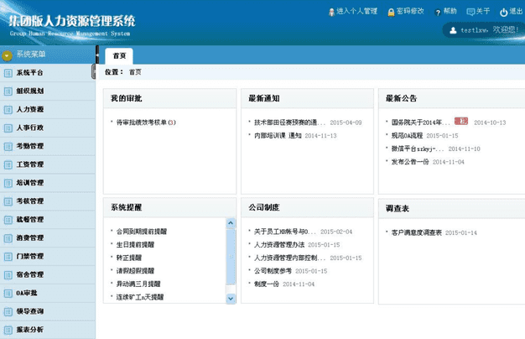Open 客户满意度调查表 survey
This screenshot has width=525, height=339.
click(417, 232)
